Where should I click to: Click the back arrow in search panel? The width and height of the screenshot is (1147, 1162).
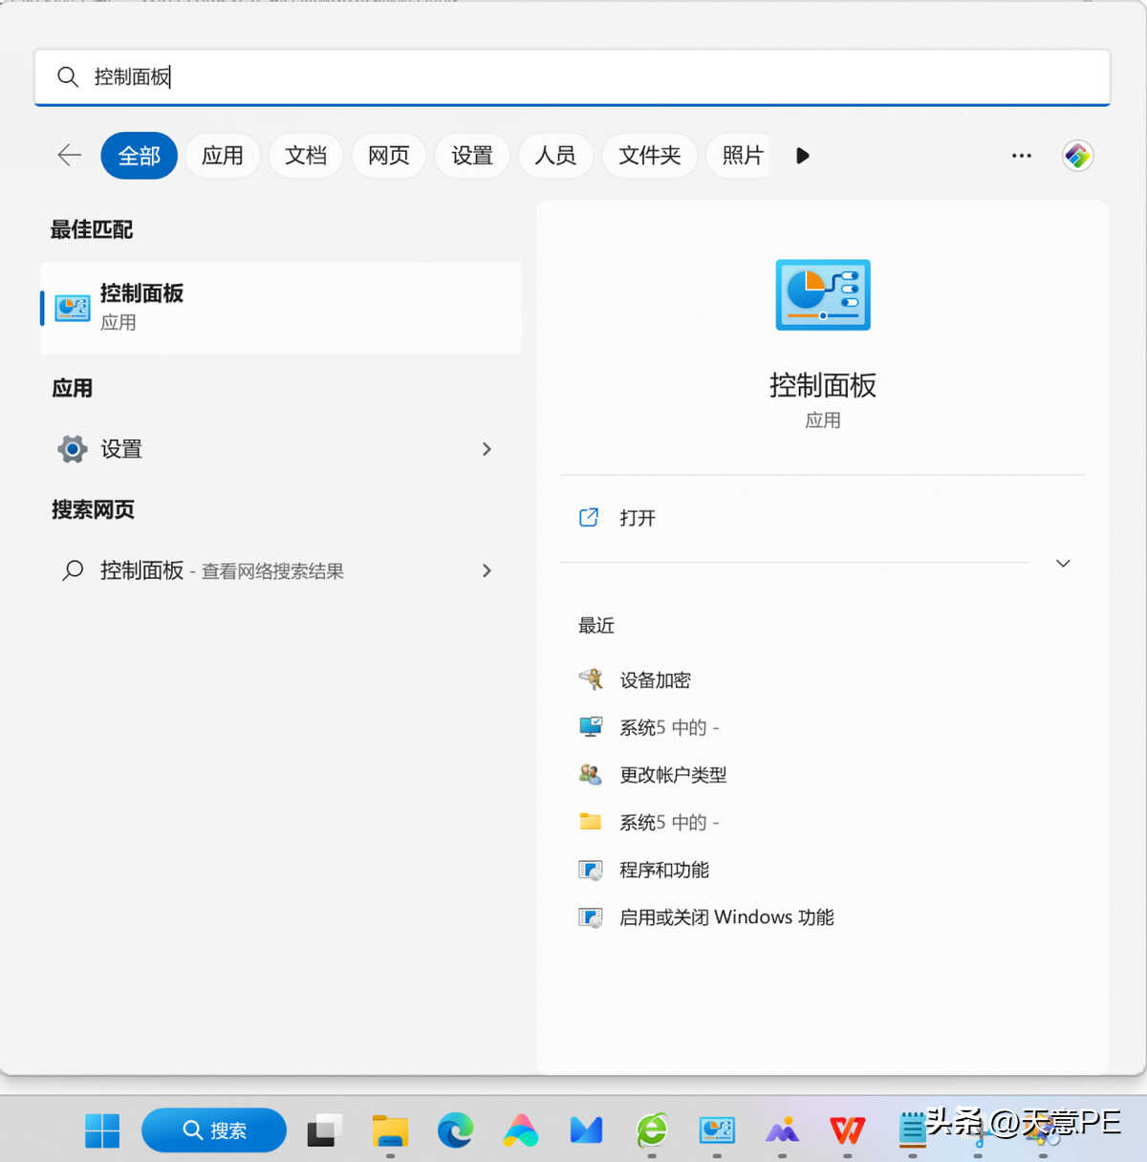pos(70,155)
